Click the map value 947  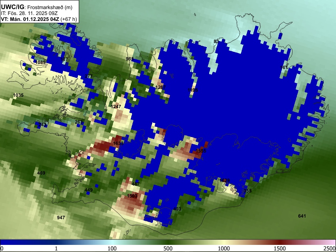pyautogui.click(x=61, y=218)
